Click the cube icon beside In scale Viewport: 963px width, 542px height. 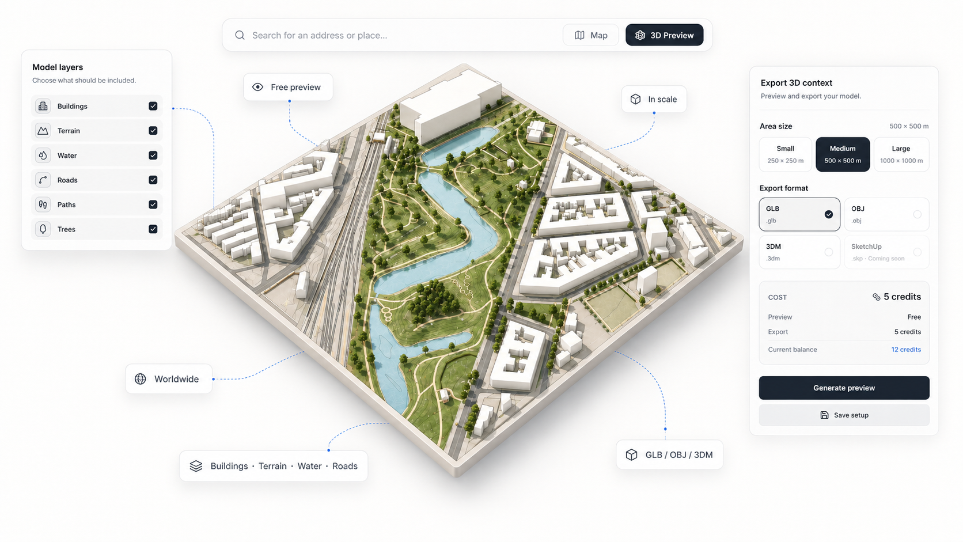(635, 99)
